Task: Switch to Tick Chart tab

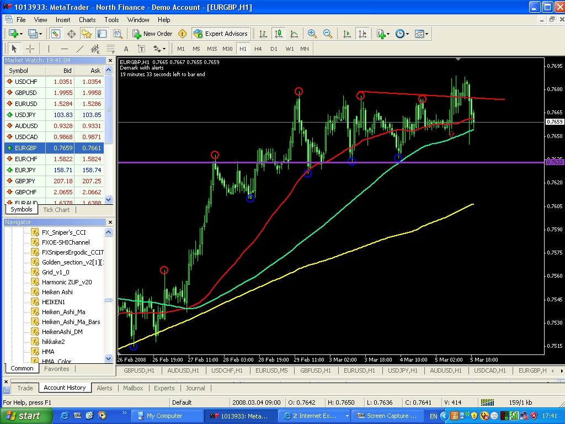Action: click(56, 210)
